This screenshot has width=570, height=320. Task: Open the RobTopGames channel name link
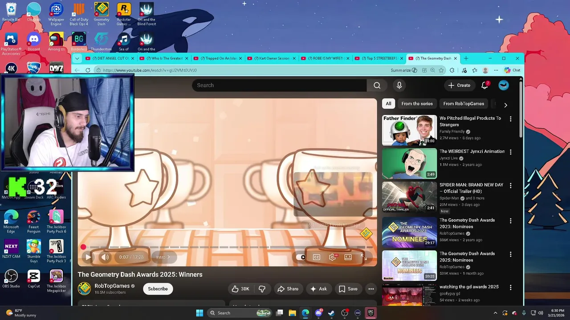click(x=112, y=286)
